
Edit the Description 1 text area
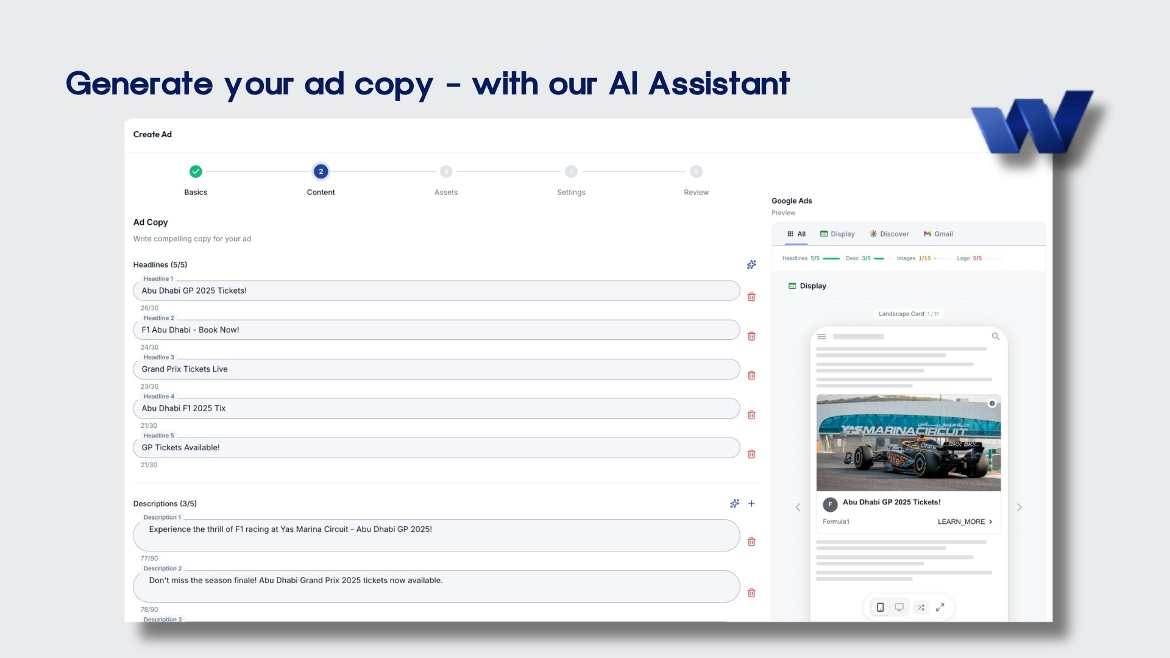[x=436, y=535]
